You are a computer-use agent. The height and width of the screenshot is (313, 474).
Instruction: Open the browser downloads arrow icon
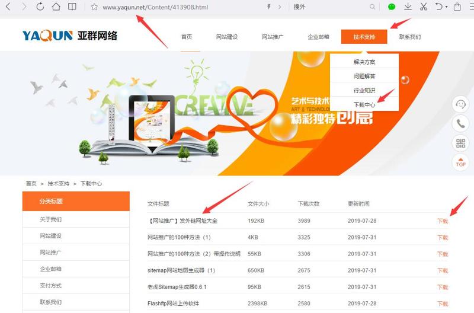(408, 7)
